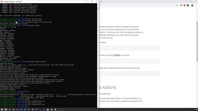Click code box under 'installed addons at any time'
Screen dimensions: 198x111
tap(129, 74)
